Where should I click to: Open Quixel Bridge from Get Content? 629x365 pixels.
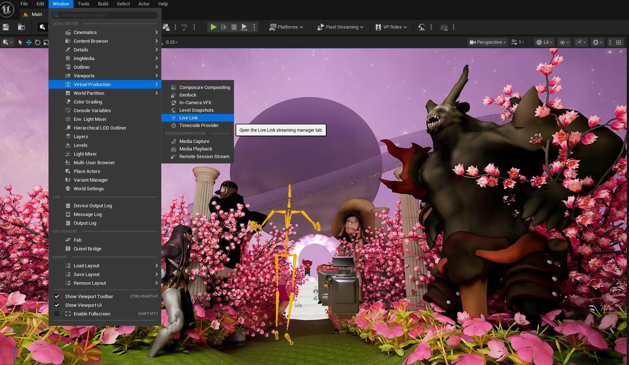point(88,249)
